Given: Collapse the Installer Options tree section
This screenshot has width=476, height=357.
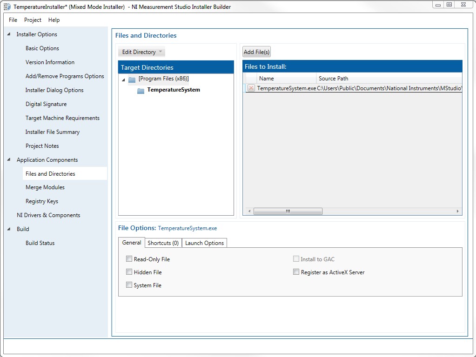Looking at the screenshot, I should tap(9, 34).
